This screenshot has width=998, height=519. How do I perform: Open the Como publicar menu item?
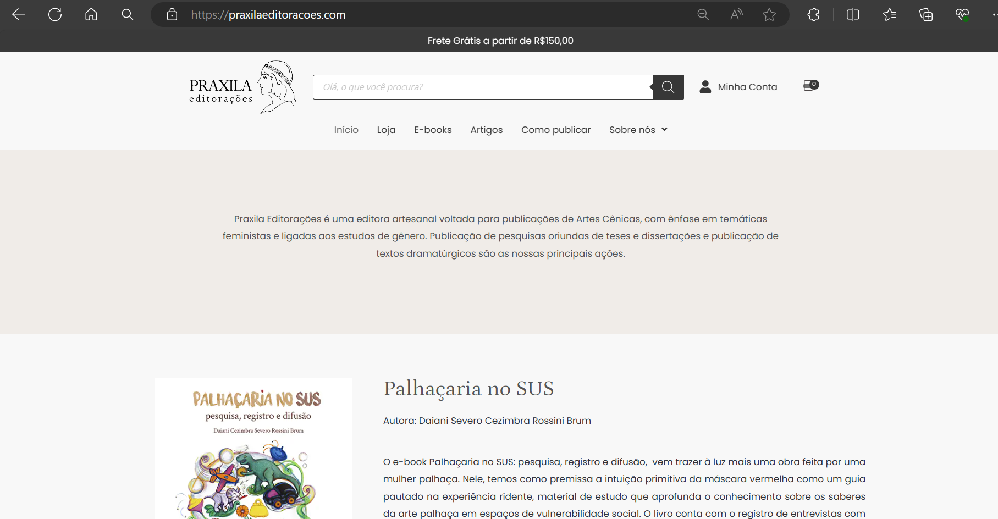pos(556,130)
